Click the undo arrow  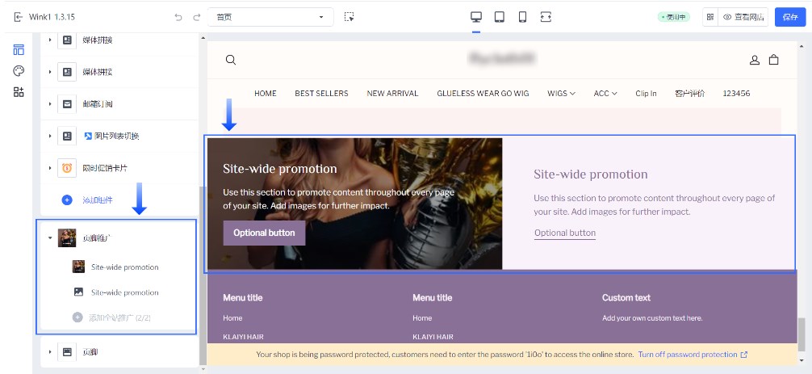click(178, 17)
